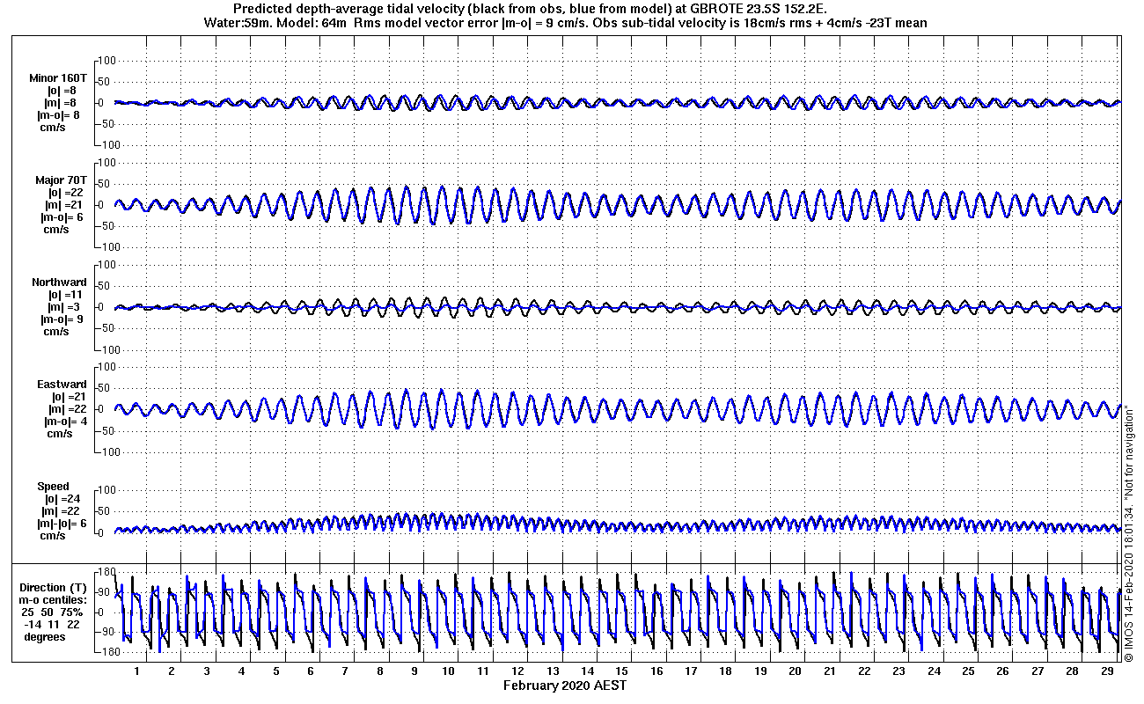Click the '|m| =3' value under Northward
The width and height of the screenshot is (1144, 704).
coord(66,307)
